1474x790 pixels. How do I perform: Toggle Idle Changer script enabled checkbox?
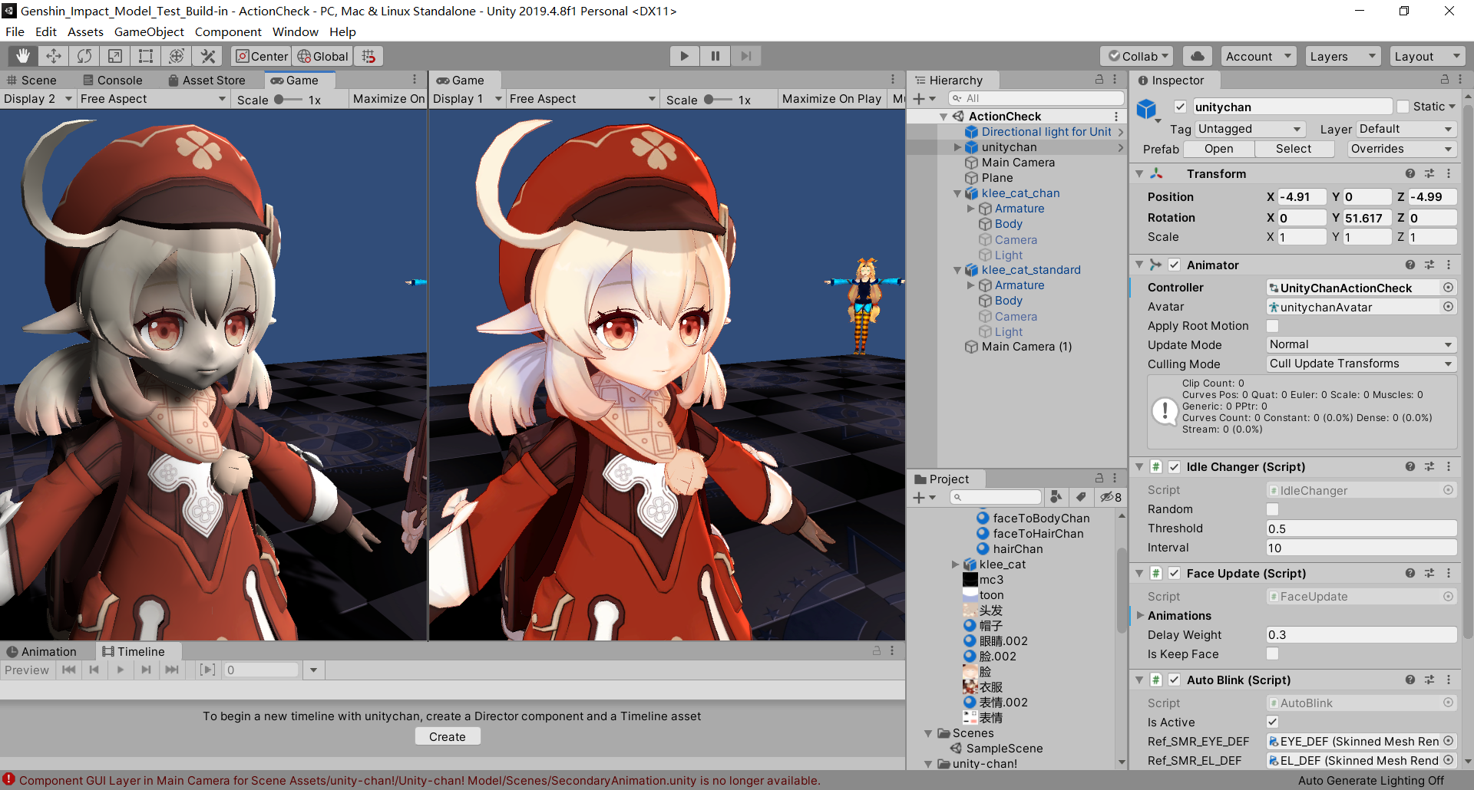click(1174, 467)
